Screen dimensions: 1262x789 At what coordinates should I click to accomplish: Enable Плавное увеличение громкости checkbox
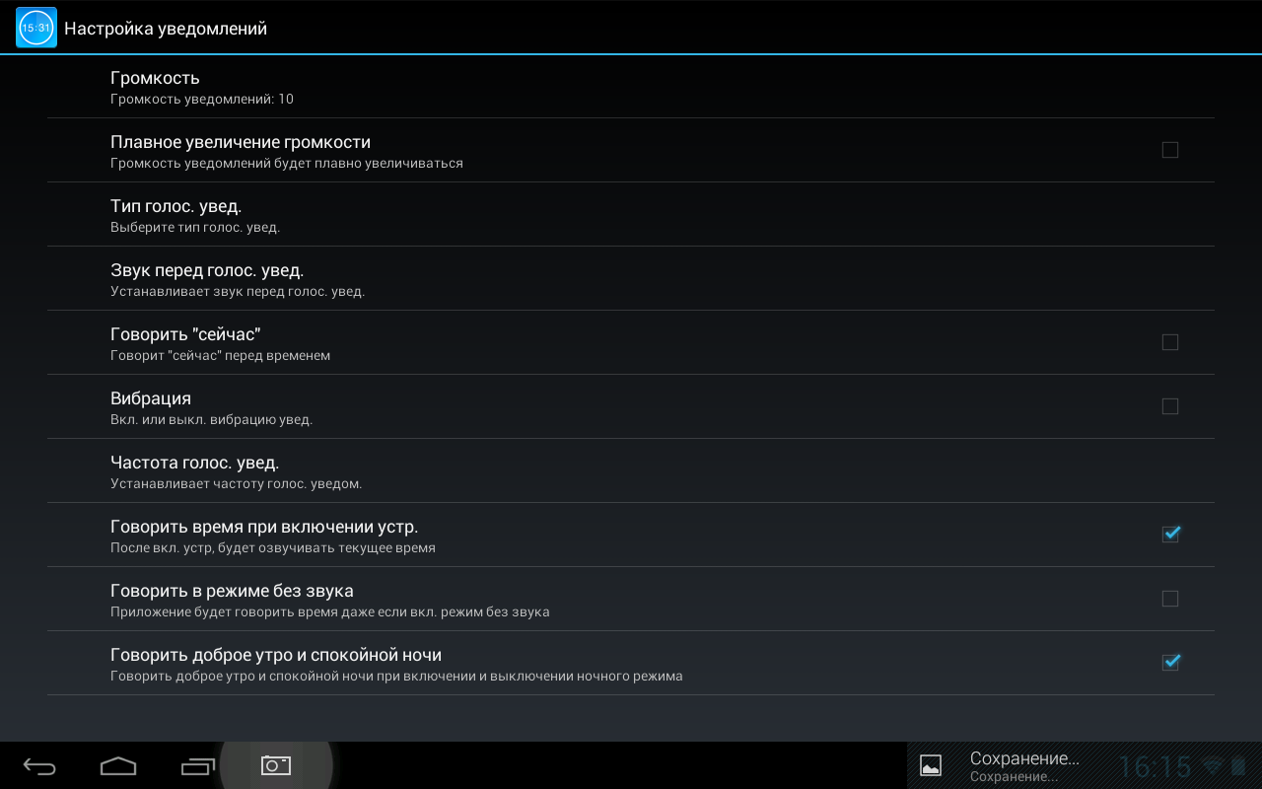pos(1170,150)
